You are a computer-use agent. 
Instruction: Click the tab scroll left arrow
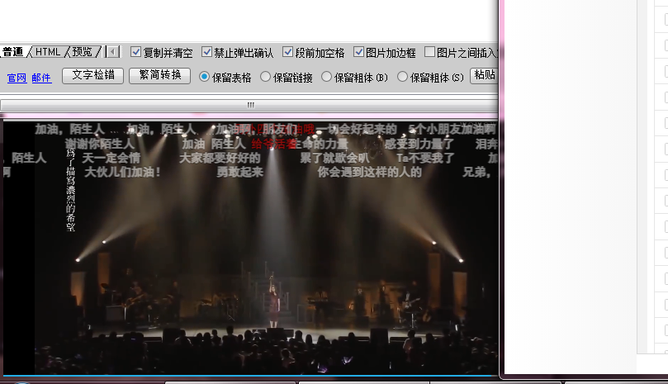click(113, 52)
